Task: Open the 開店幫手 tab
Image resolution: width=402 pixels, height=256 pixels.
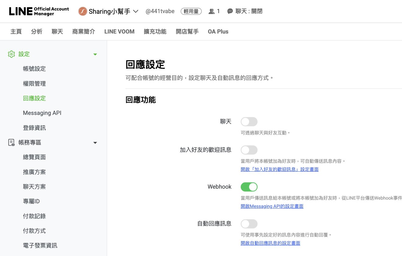Action: pos(187,31)
